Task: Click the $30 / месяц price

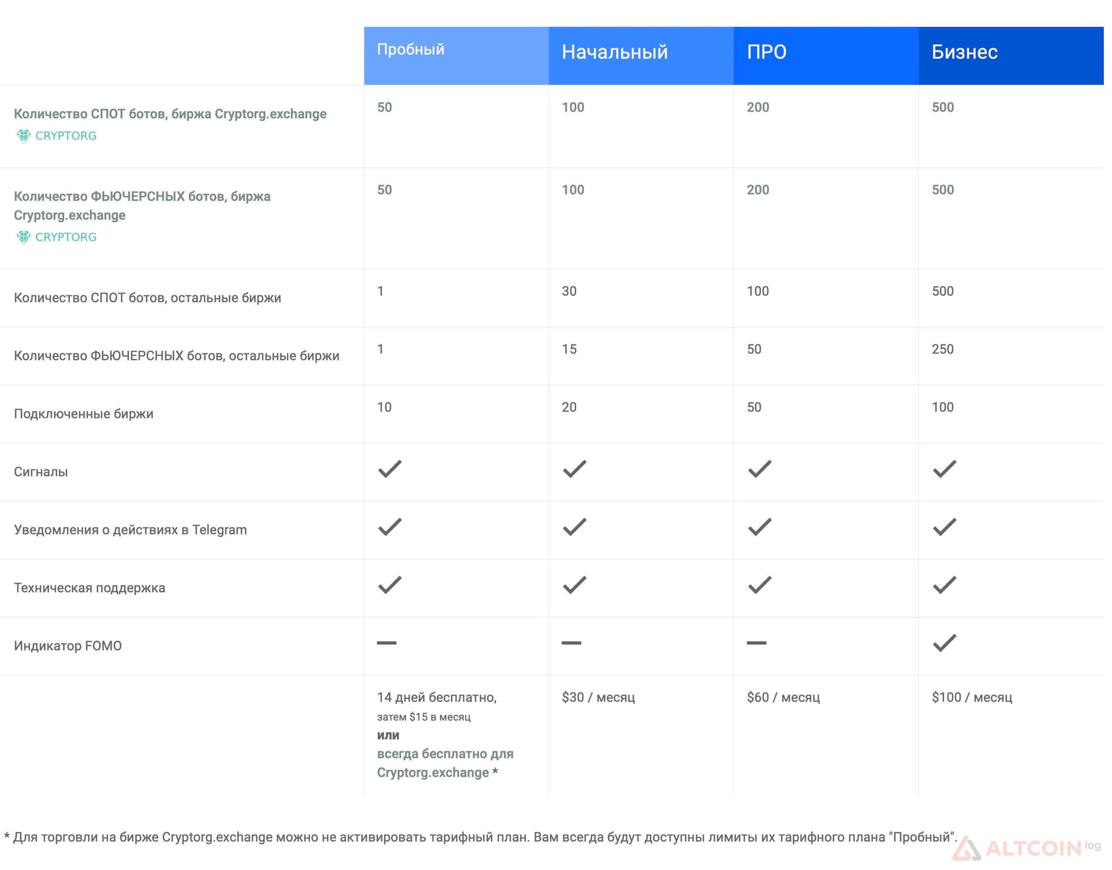Action: coord(598,697)
